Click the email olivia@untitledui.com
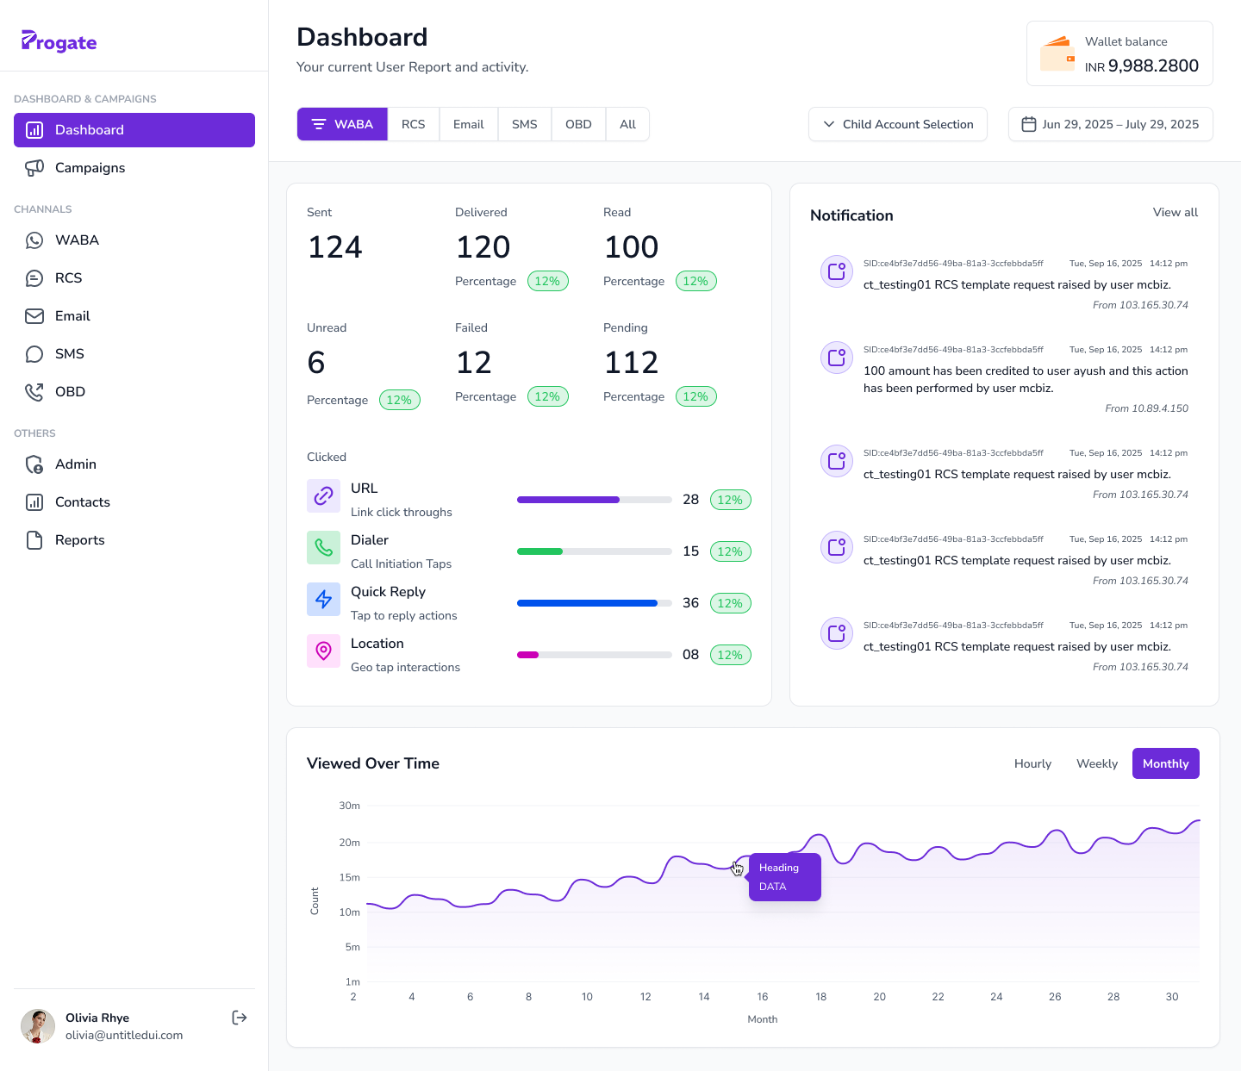Screen dimensions: 1241x1071 point(124,1036)
